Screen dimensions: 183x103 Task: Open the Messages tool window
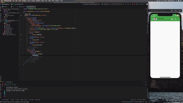coord(6,100)
